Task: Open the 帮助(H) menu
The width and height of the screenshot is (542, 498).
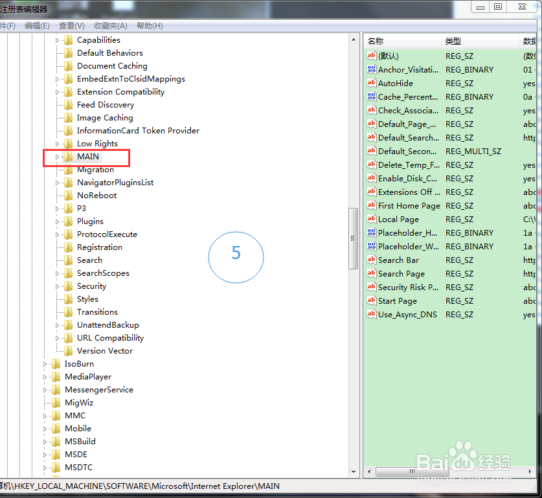Action: coord(150,26)
